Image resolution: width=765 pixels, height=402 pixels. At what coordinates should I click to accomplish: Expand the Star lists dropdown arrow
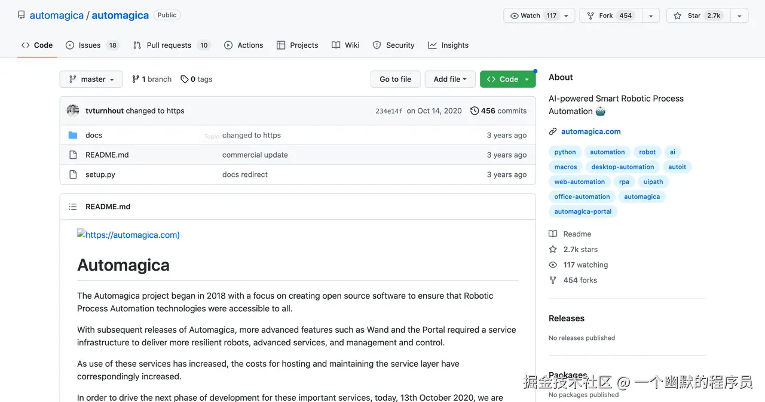739,16
